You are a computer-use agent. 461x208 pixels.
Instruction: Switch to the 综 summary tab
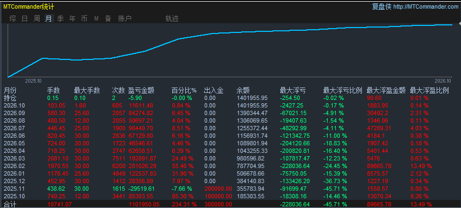coord(12,19)
